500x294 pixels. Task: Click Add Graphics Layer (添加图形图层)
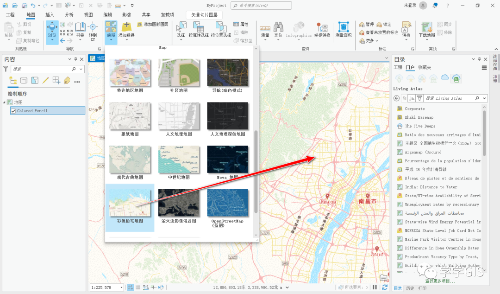(x=153, y=24)
